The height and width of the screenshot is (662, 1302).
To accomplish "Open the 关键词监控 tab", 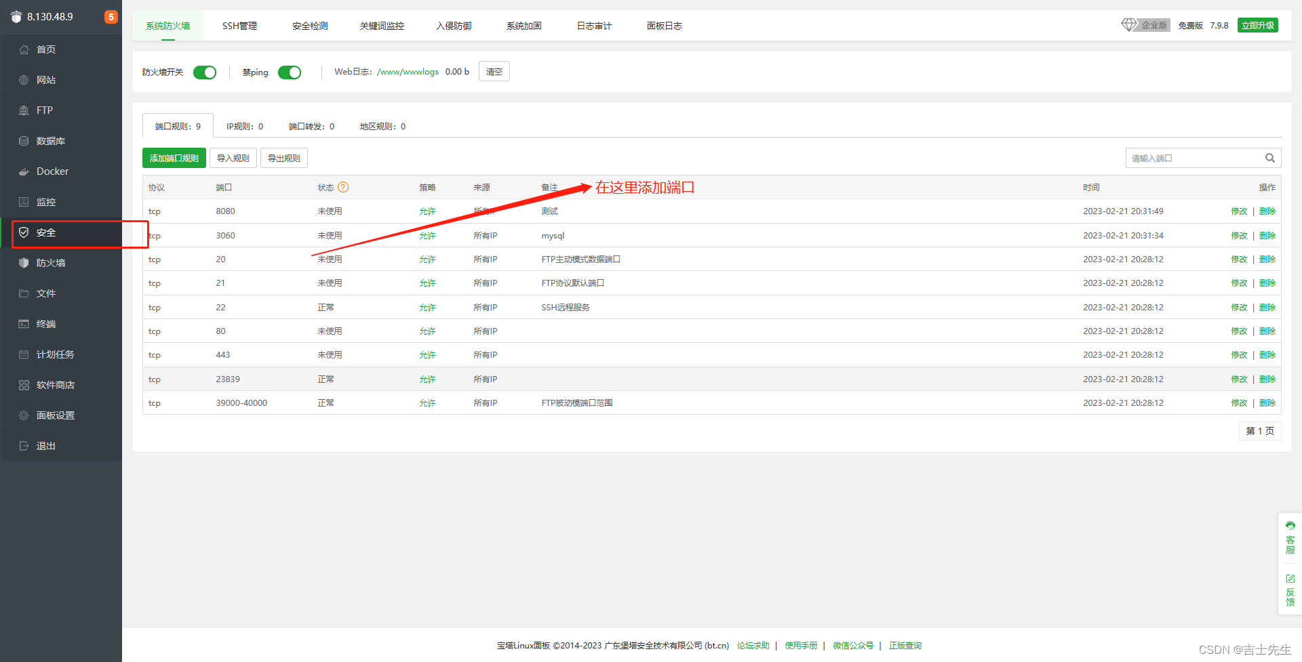I will pos(382,26).
